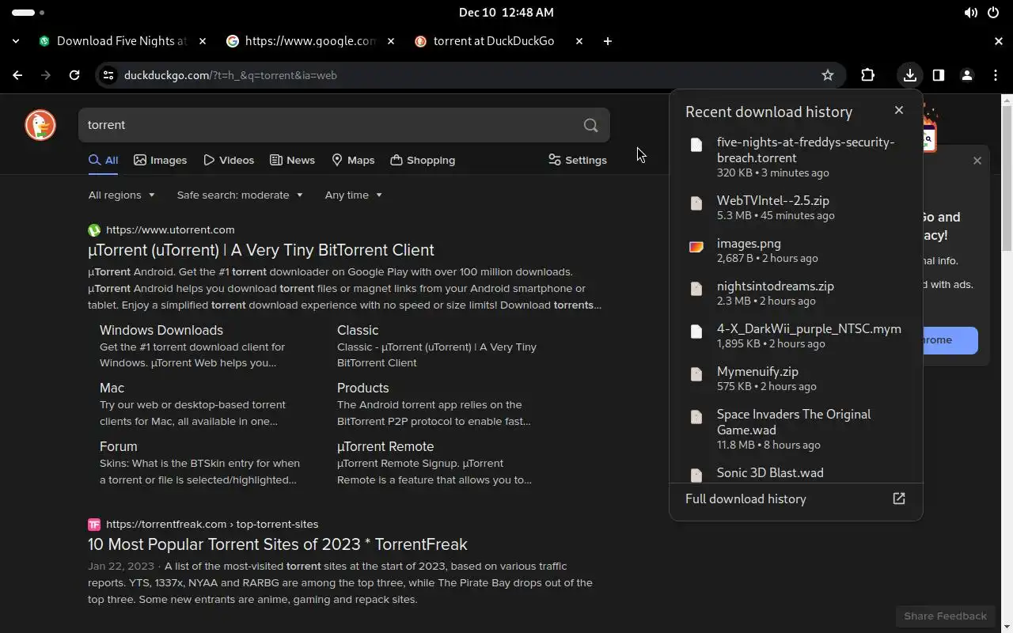Click Share Feedback button
Screen dimensions: 1013x633
pyautogui.click(x=945, y=616)
